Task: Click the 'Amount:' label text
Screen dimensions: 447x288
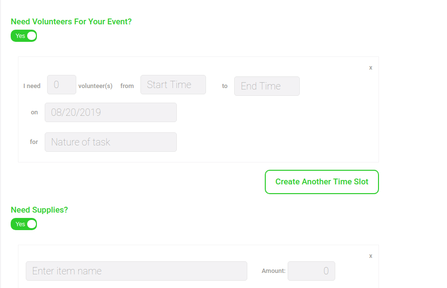Action: point(274,271)
